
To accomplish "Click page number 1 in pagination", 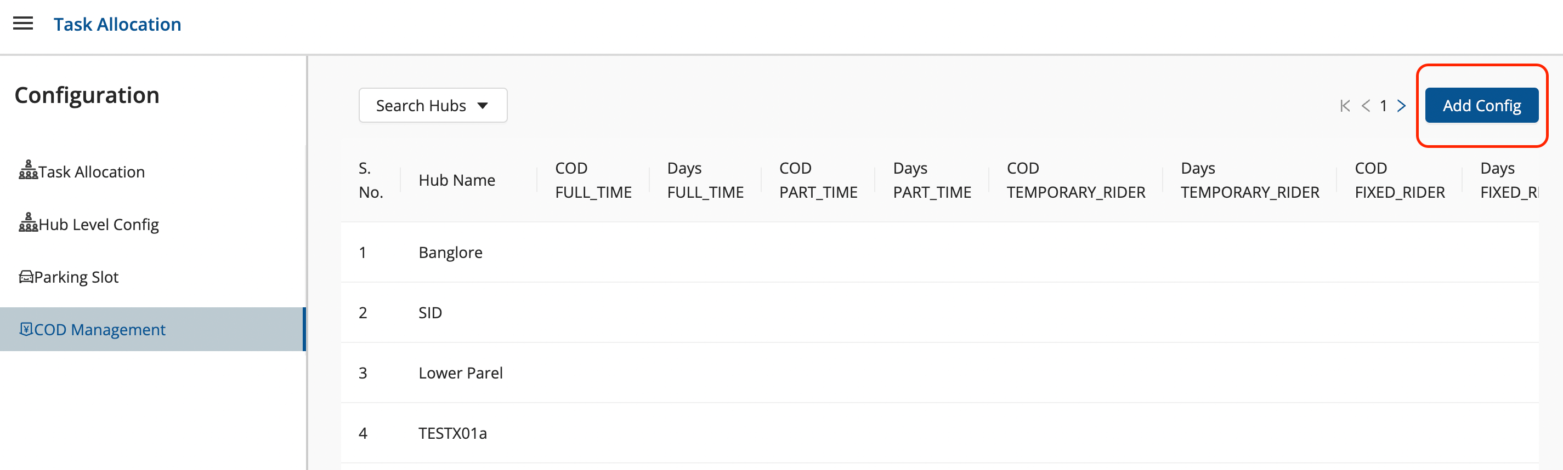I will [1384, 106].
